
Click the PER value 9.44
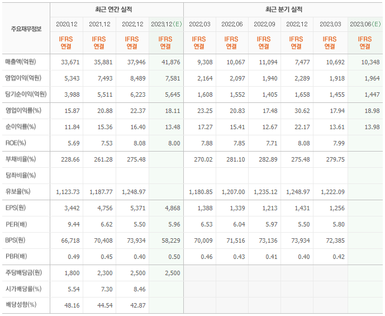point(74,224)
